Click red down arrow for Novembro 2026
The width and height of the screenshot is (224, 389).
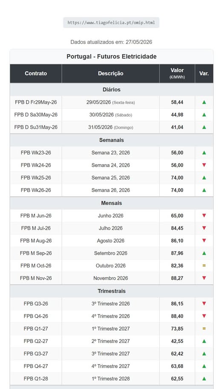(204, 278)
